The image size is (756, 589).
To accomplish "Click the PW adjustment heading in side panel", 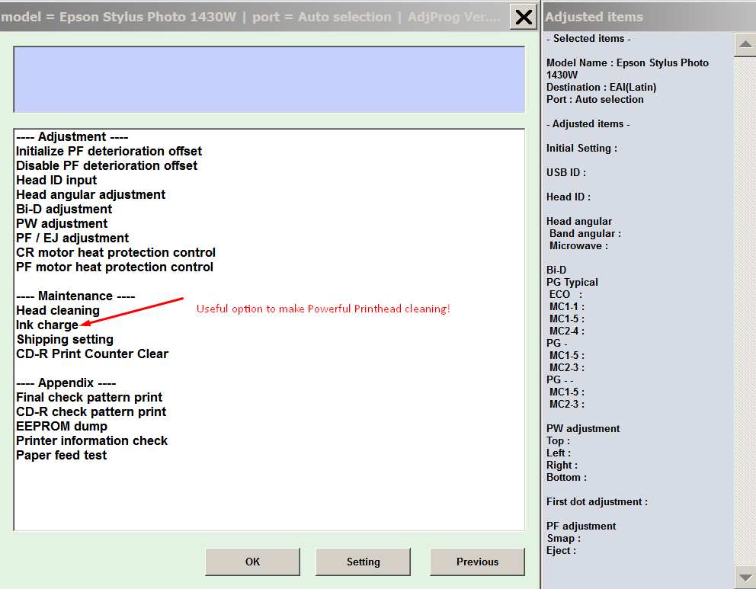I will coord(583,428).
